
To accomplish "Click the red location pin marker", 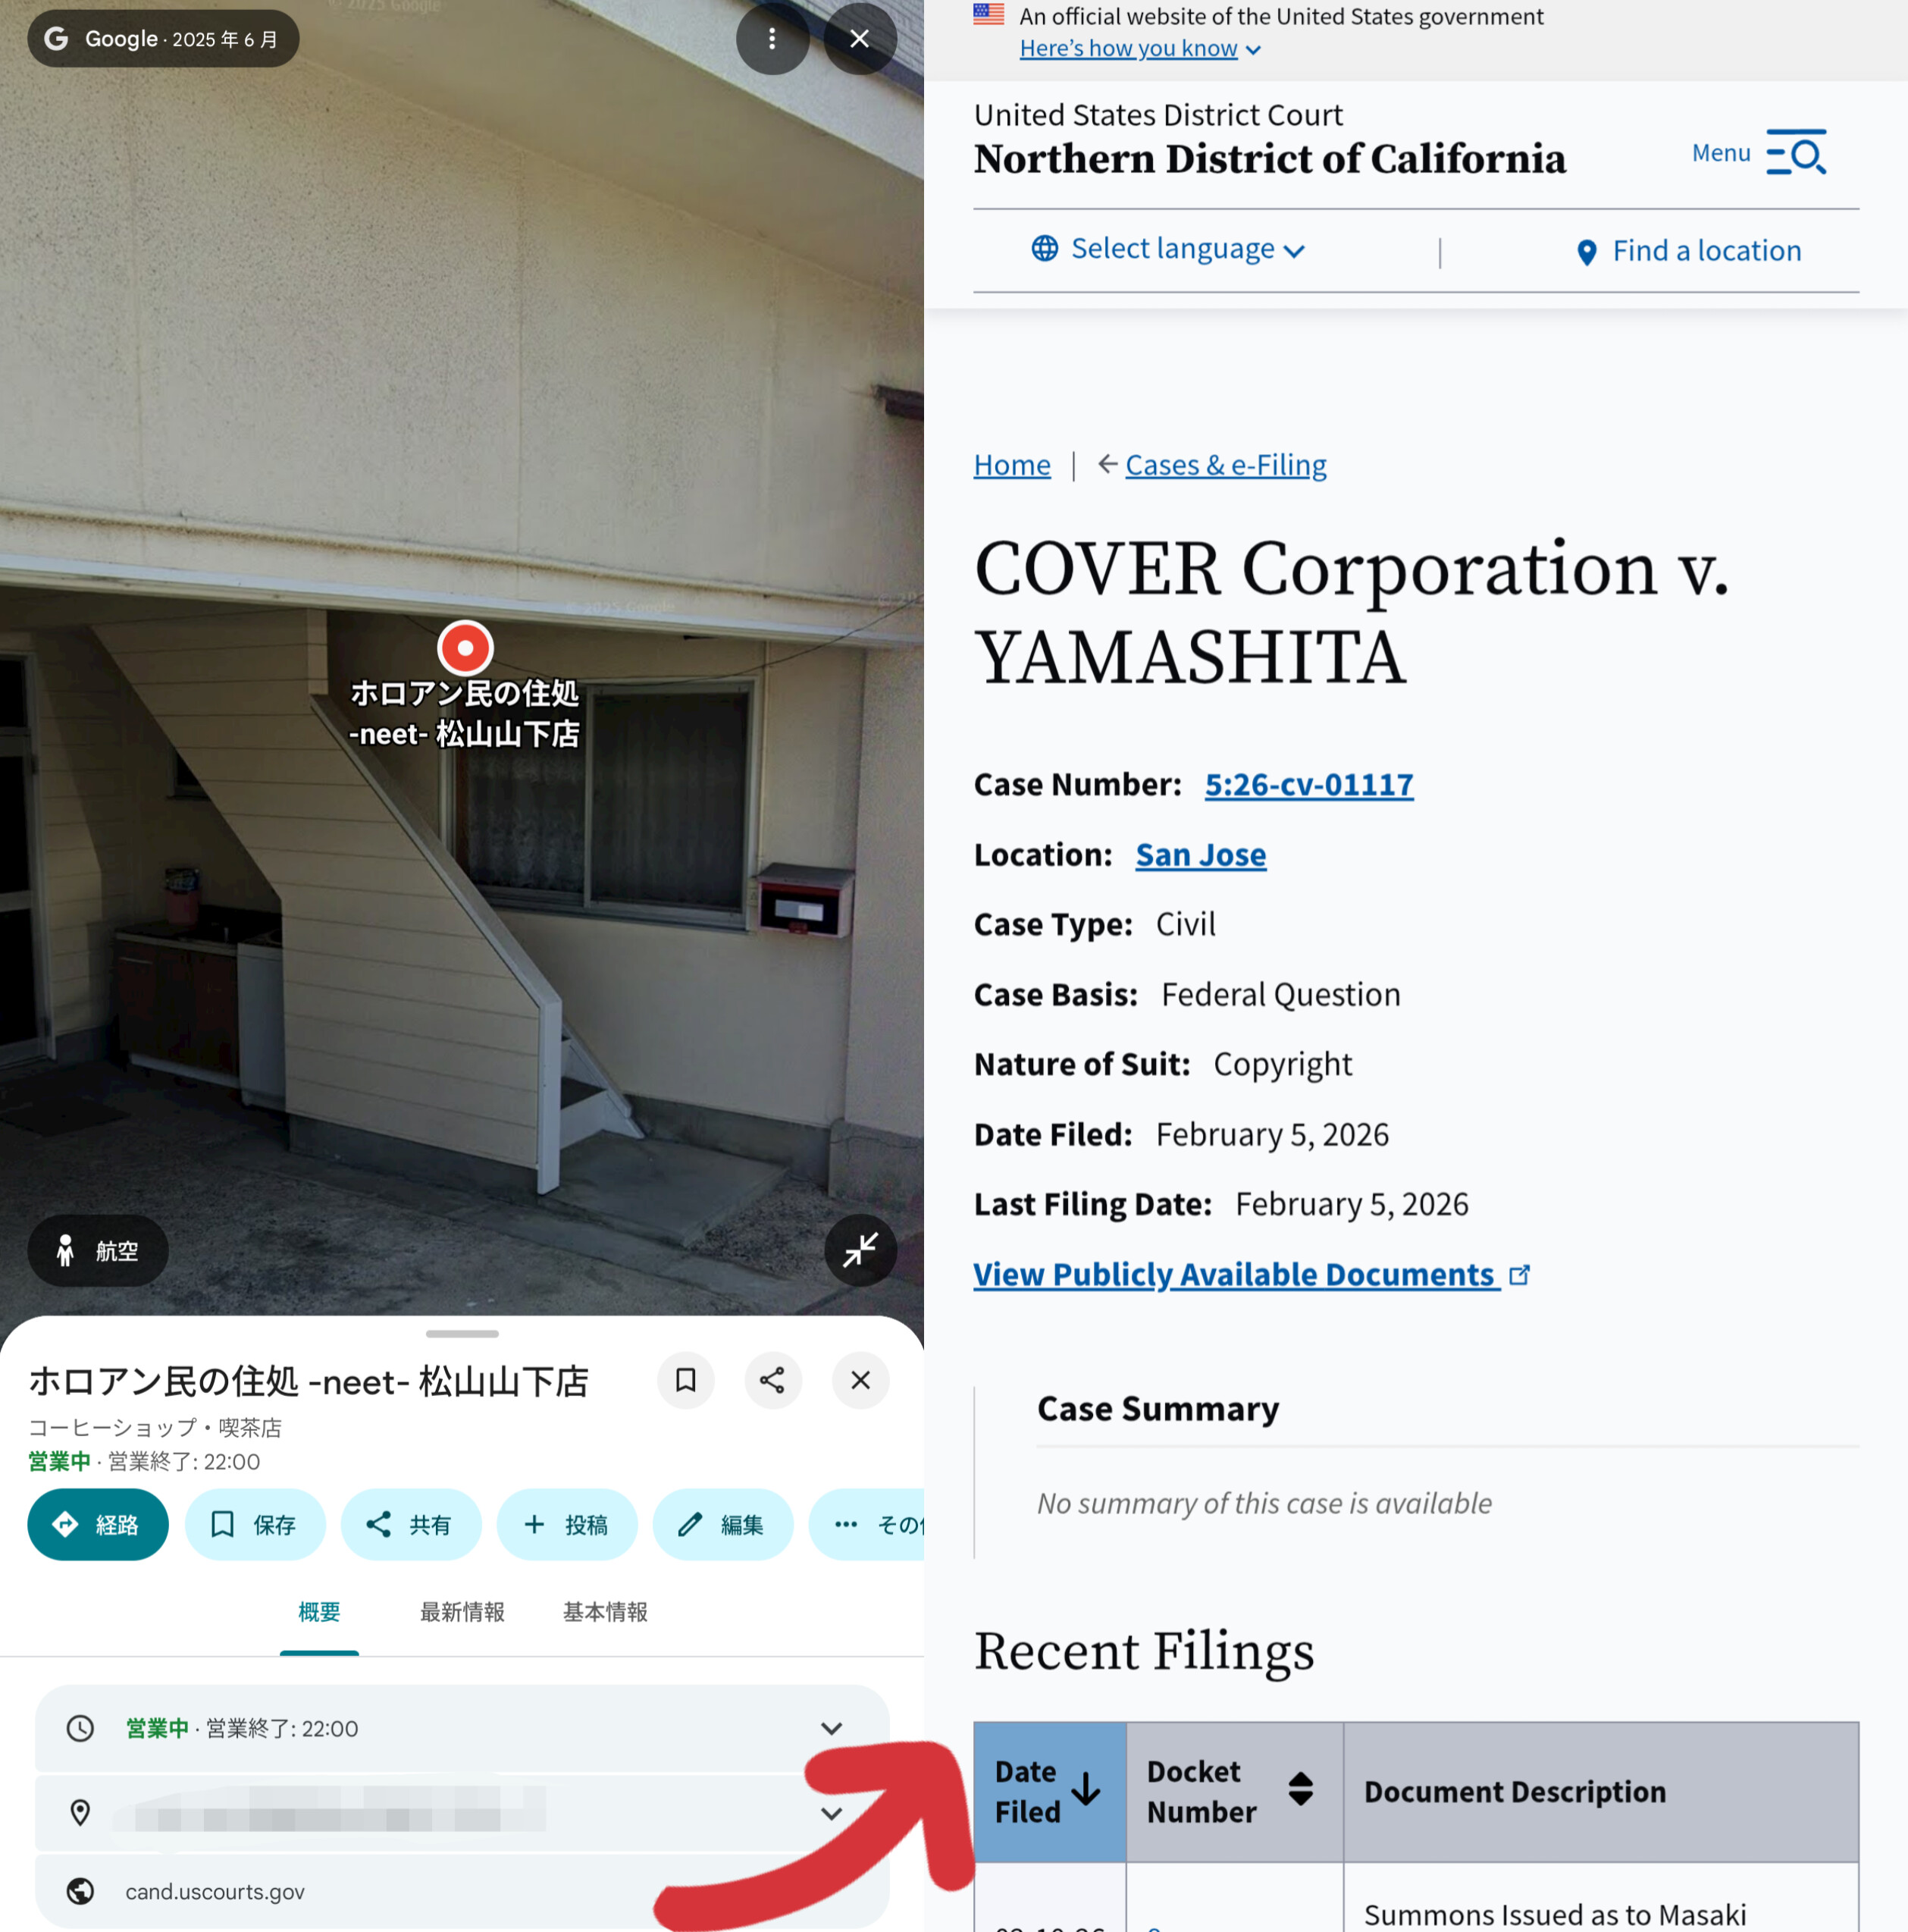I will [x=465, y=647].
